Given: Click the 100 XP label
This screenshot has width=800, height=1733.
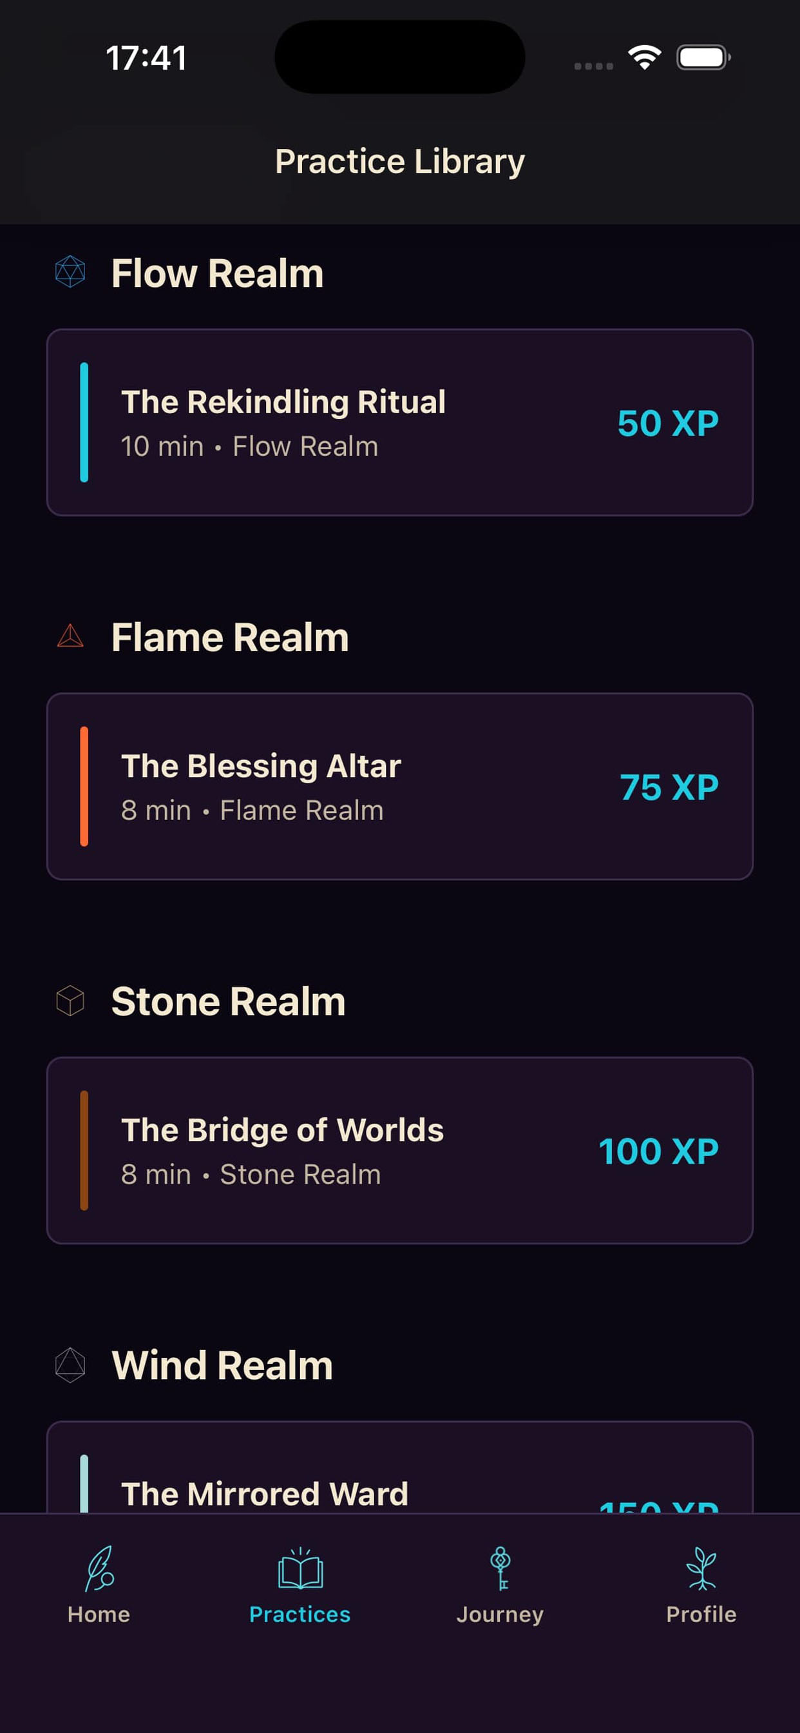Looking at the screenshot, I should click(x=659, y=1151).
